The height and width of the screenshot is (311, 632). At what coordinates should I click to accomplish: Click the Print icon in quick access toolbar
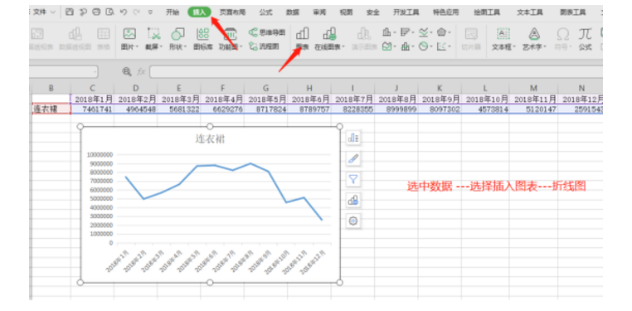pyautogui.click(x=96, y=12)
